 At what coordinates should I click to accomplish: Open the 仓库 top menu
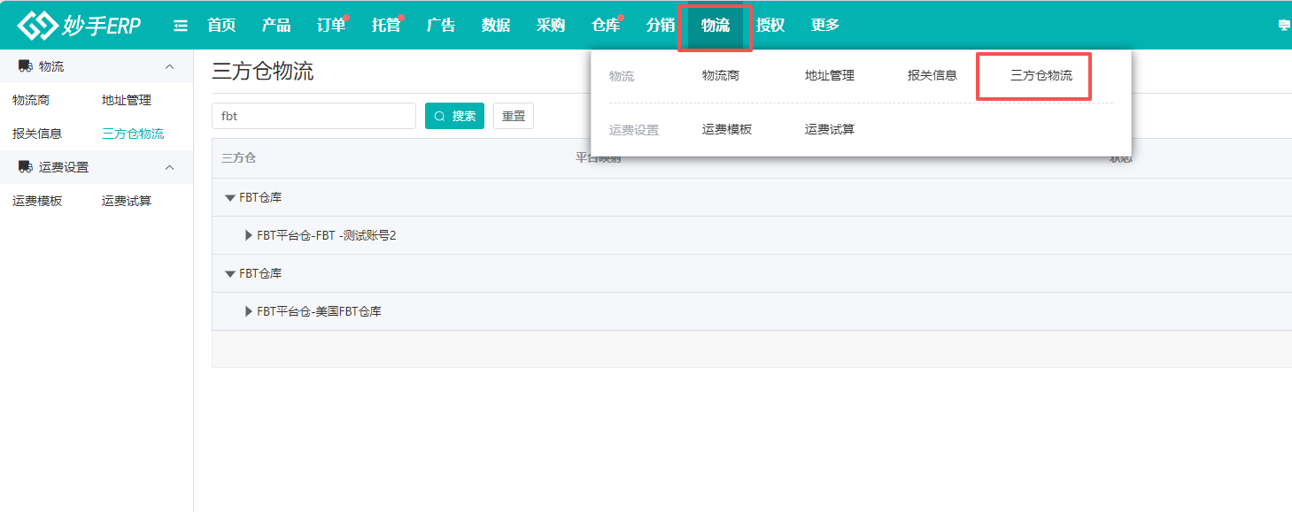tap(606, 26)
